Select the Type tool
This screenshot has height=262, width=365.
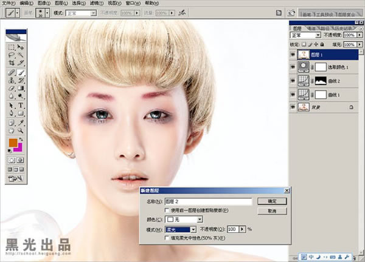[21, 106]
